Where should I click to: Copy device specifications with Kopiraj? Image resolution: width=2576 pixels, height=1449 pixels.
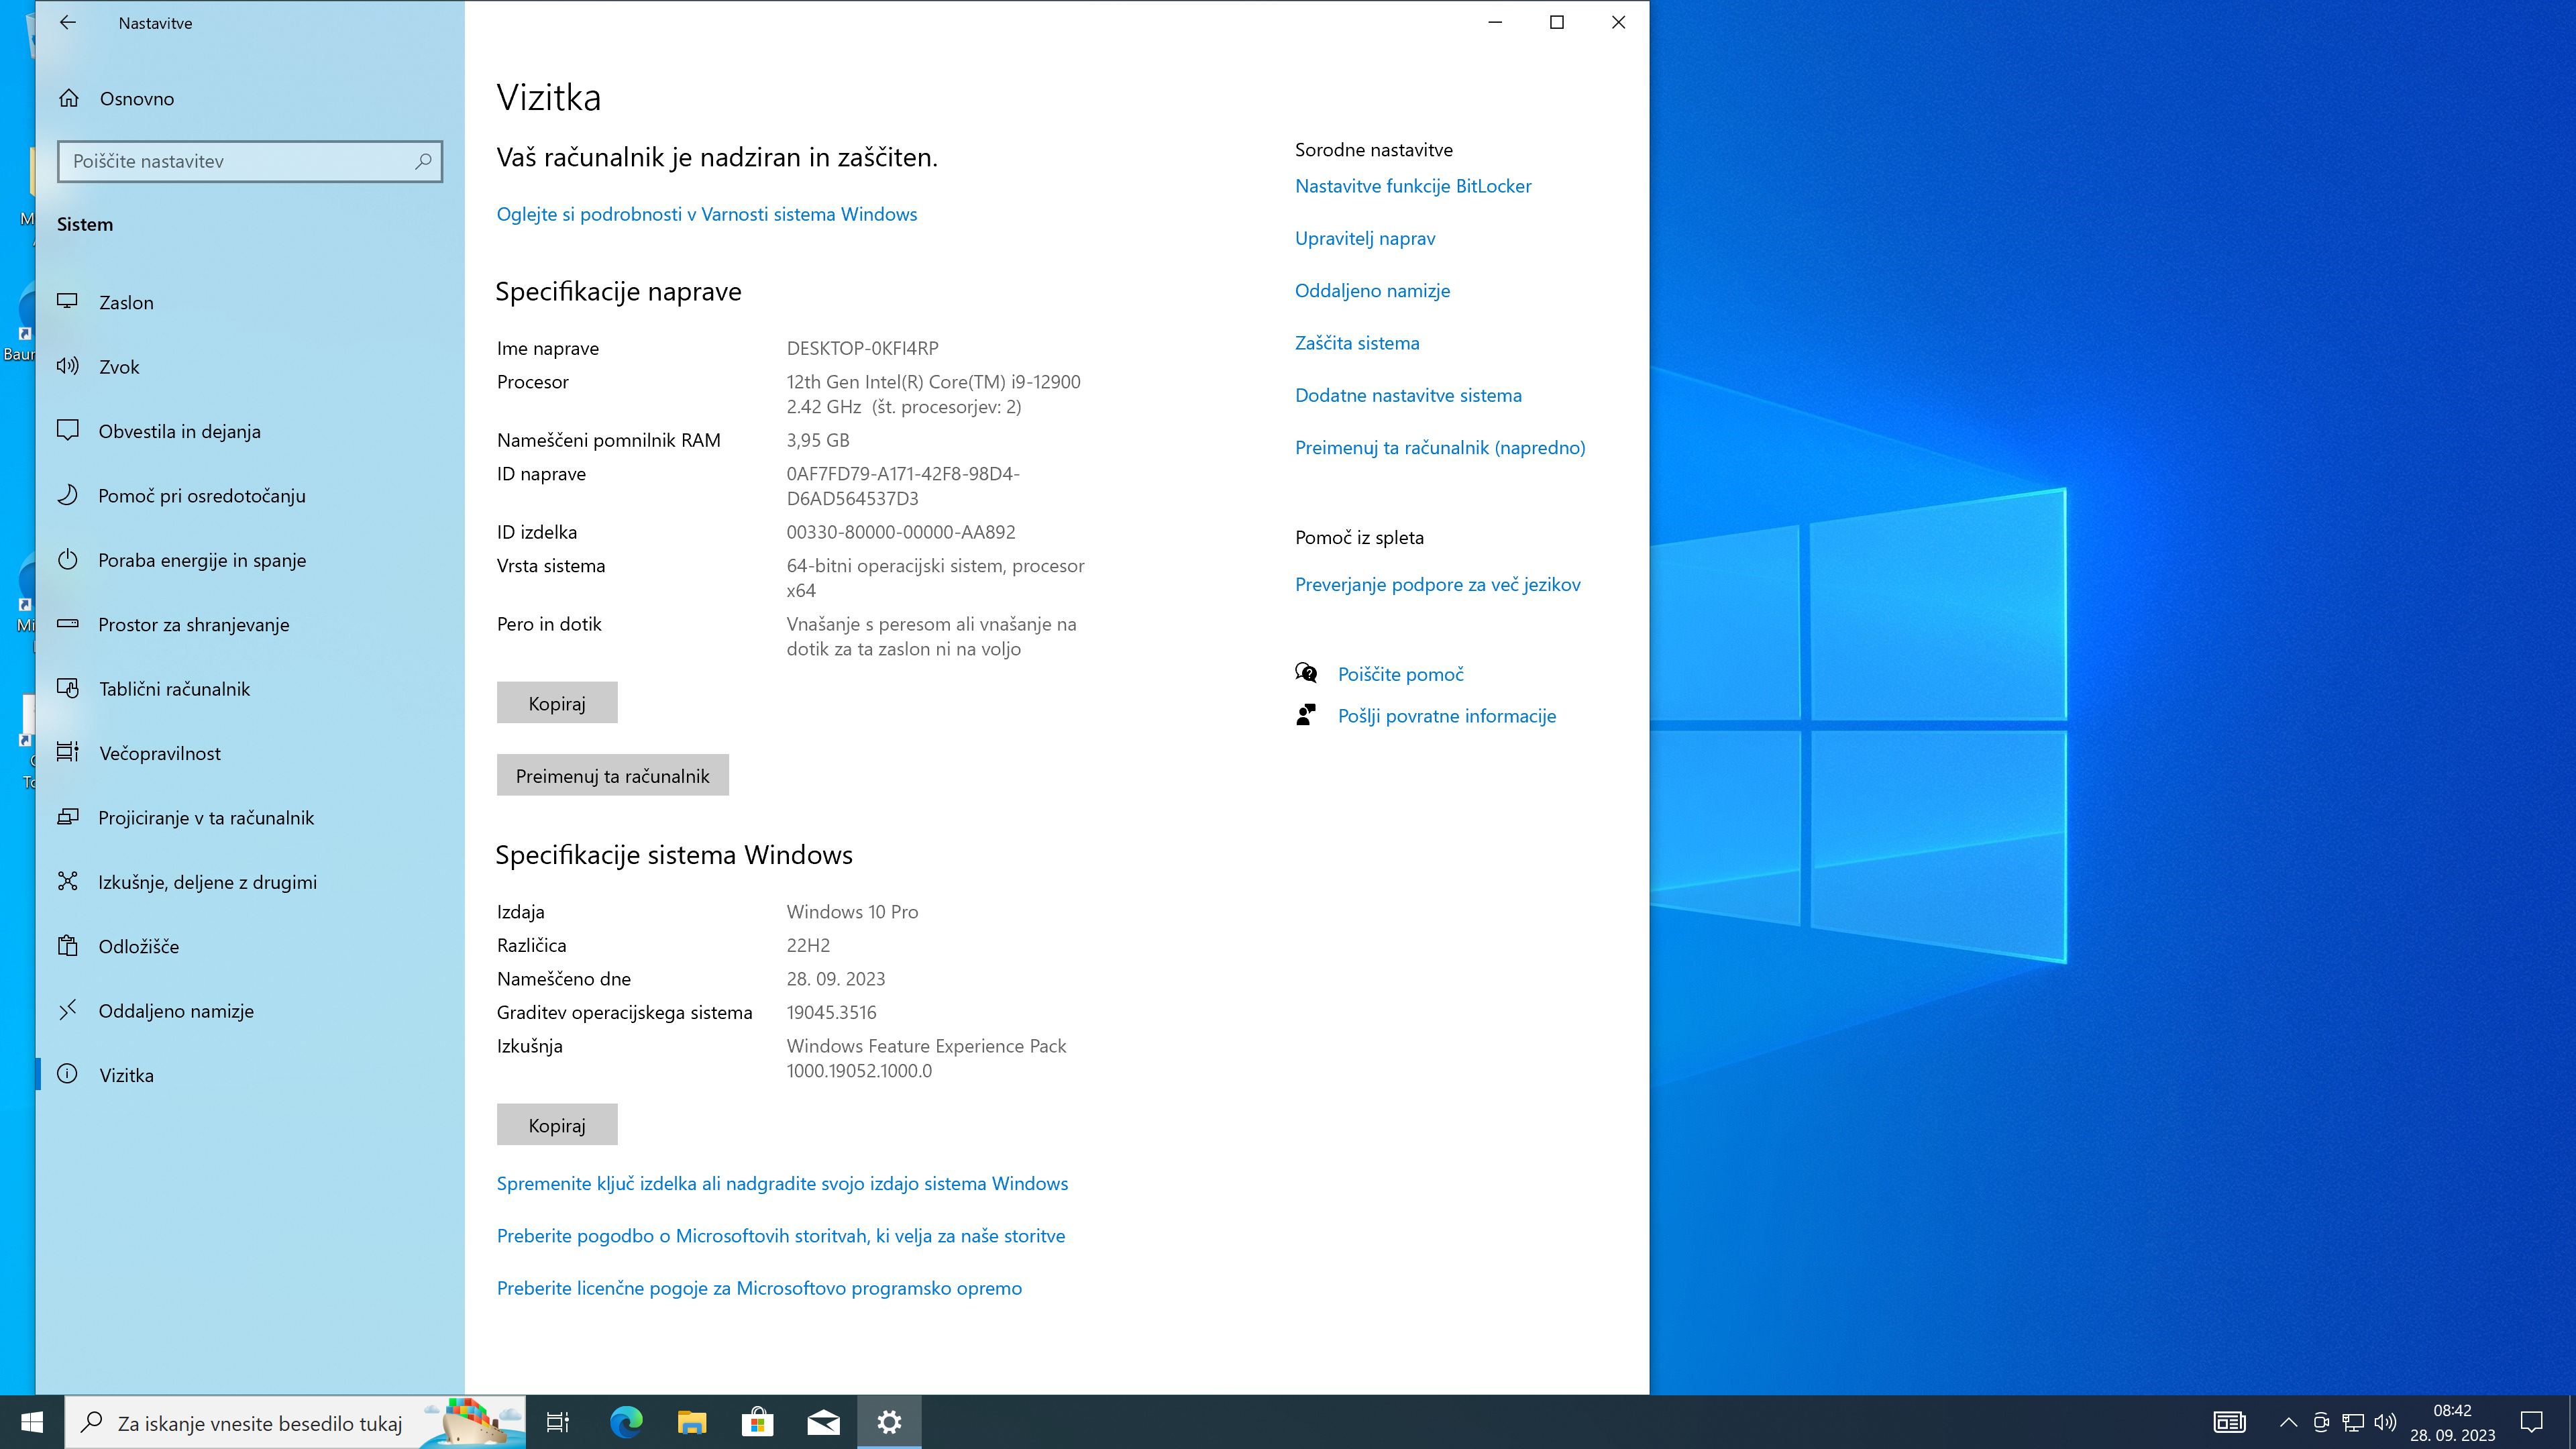pos(557,703)
